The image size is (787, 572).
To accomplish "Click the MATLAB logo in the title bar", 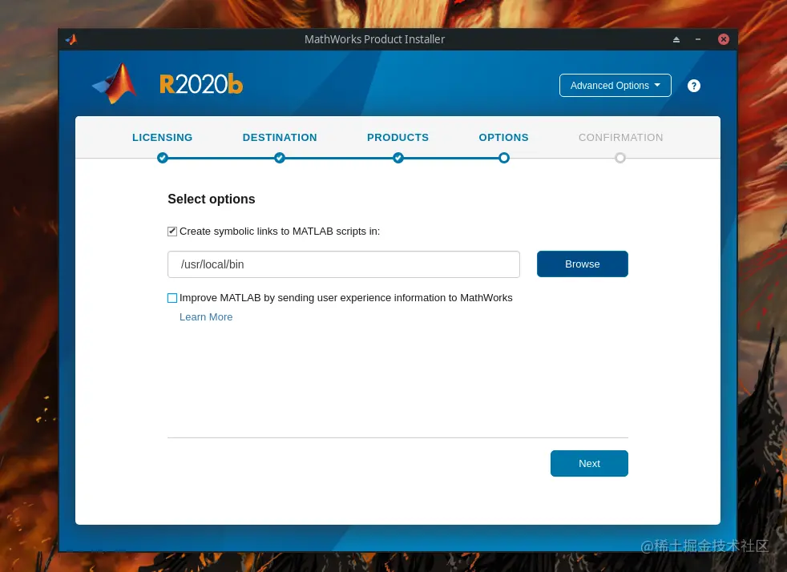I will (x=71, y=39).
